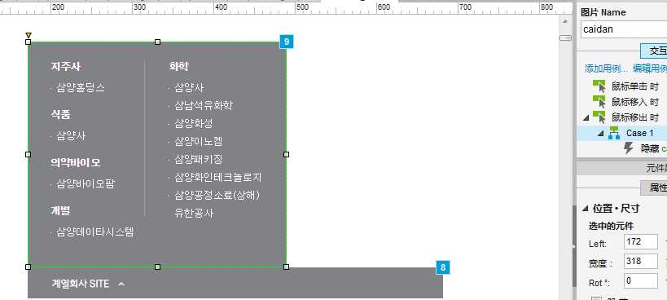Click the 지주사 heading

point(65,66)
